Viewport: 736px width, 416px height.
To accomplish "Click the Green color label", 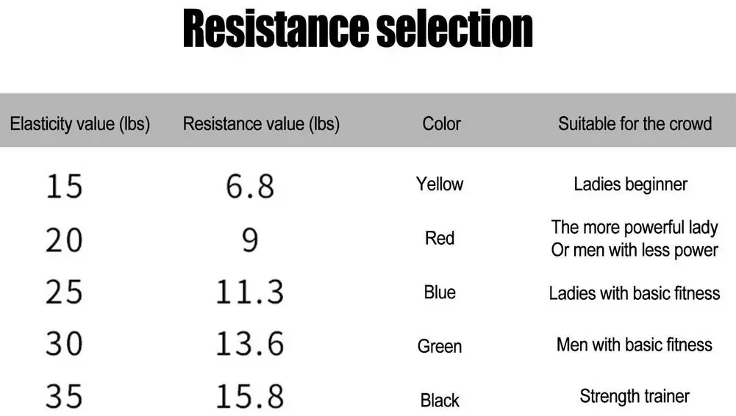I will (440, 347).
